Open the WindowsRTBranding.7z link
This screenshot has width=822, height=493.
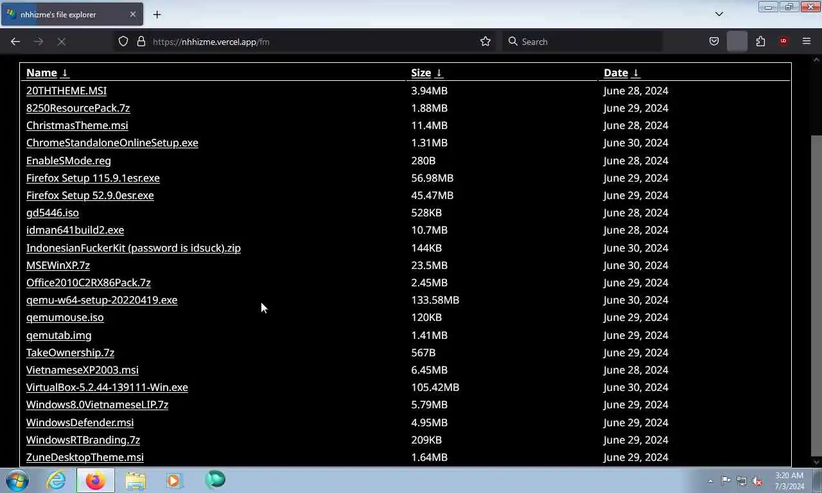tap(83, 440)
